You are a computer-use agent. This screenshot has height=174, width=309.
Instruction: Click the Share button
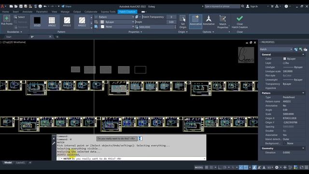click(x=67, y=6)
